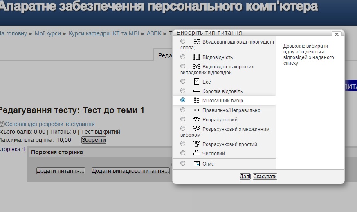This screenshot has height=212, width=357.
Task: Open Основні ідеї розробки тестування link
Action: (50, 124)
